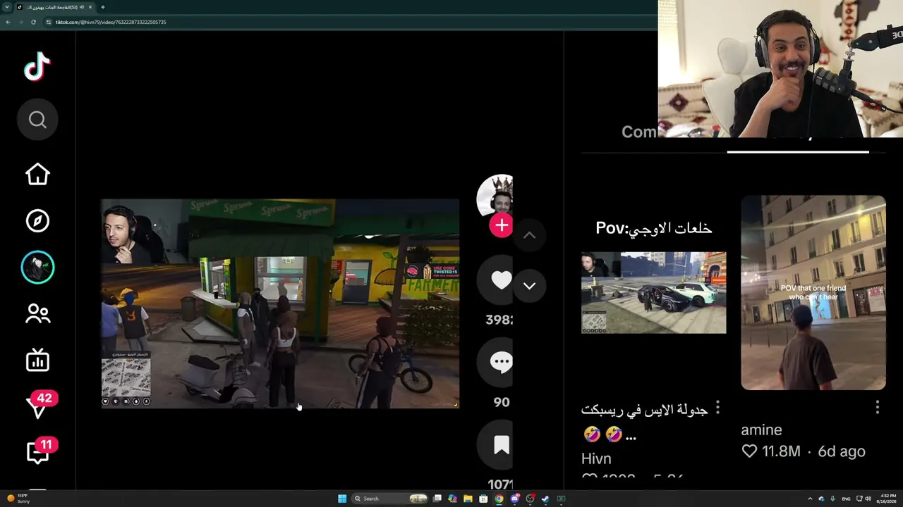
Task: Open the taskbar clock and date
Action: pos(887,499)
